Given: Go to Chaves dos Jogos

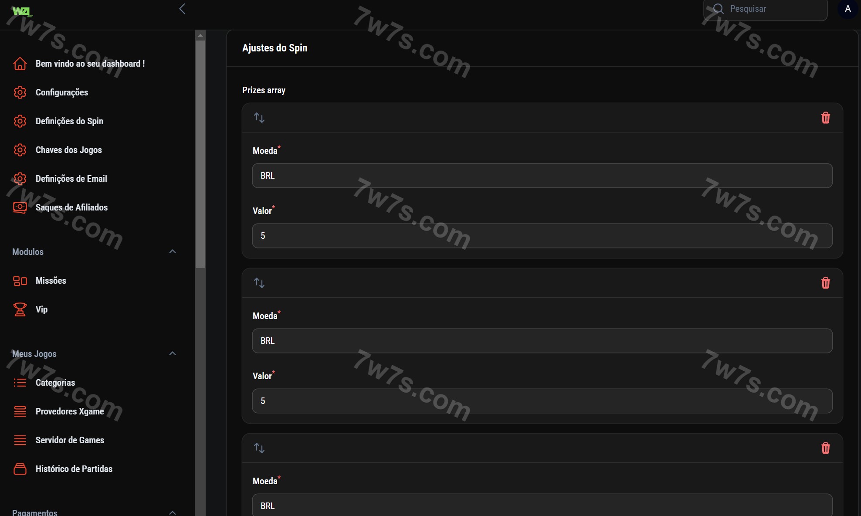Looking at the screenshot, I should (68, 150).
